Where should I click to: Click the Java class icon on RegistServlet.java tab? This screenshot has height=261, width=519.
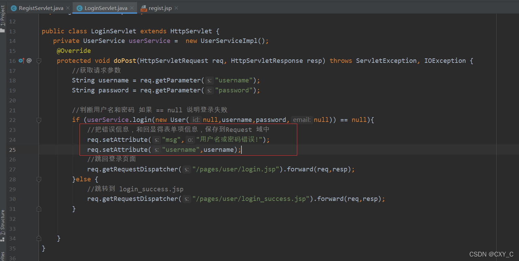[x=13, y=8]
